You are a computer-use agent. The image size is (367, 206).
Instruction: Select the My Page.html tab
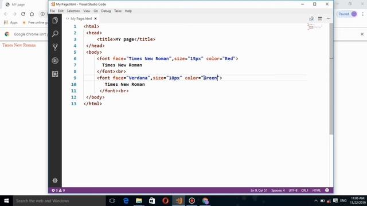click(81, 19)
